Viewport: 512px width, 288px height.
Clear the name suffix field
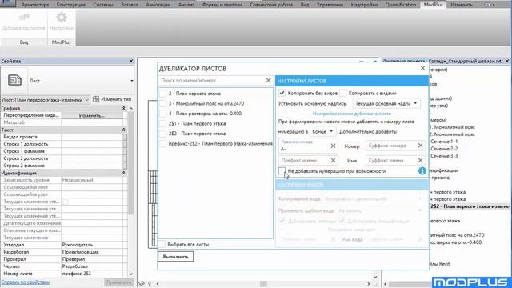pyautogui.click(x=420, y=160)
